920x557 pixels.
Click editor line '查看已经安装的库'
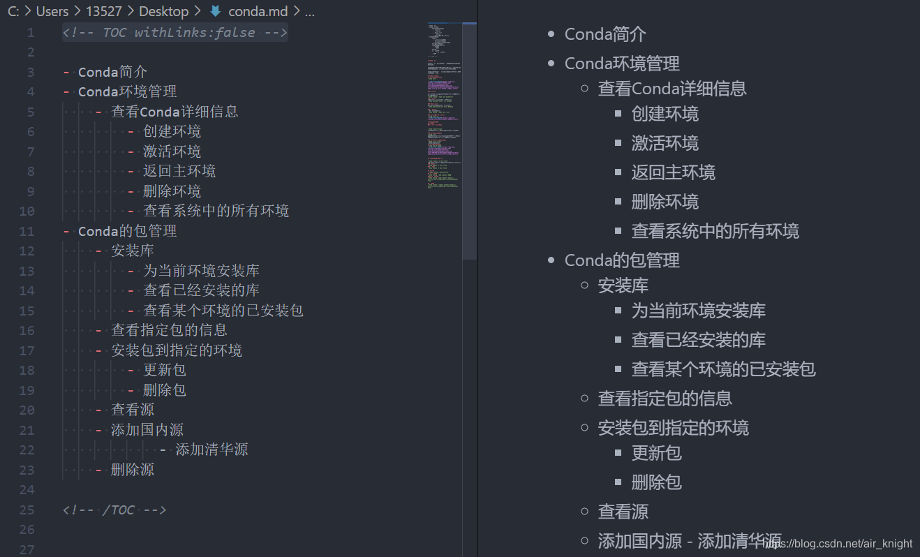[x=201, y=290]
